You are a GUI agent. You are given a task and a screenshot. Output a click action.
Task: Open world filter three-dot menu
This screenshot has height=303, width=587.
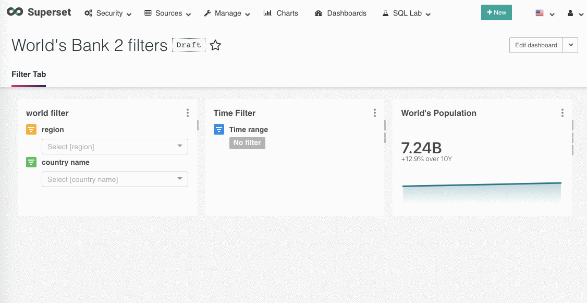pyautogui.click(x=188, y=113)
